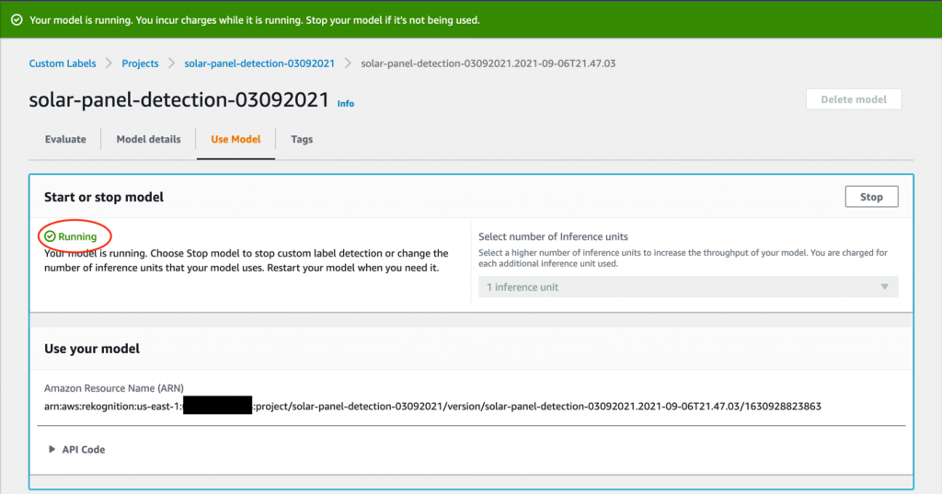
Task: Click the Delete model button
Action: pyautogui.click(x=854, y=99)
